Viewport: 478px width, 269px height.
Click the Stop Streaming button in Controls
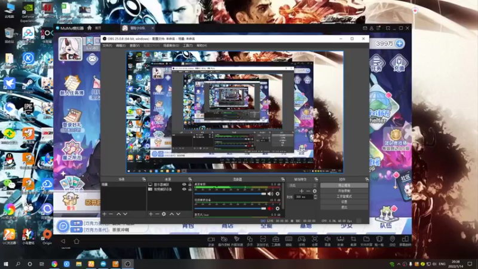pyautogui.click(x=344, y=185)
